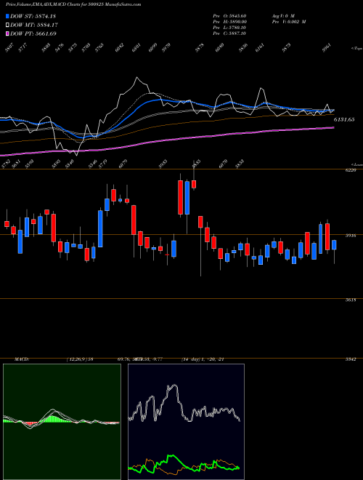Select the 'DOW MT: 5884.17' legend text
This screenshot has width=363, height=480.
(34, 25)
